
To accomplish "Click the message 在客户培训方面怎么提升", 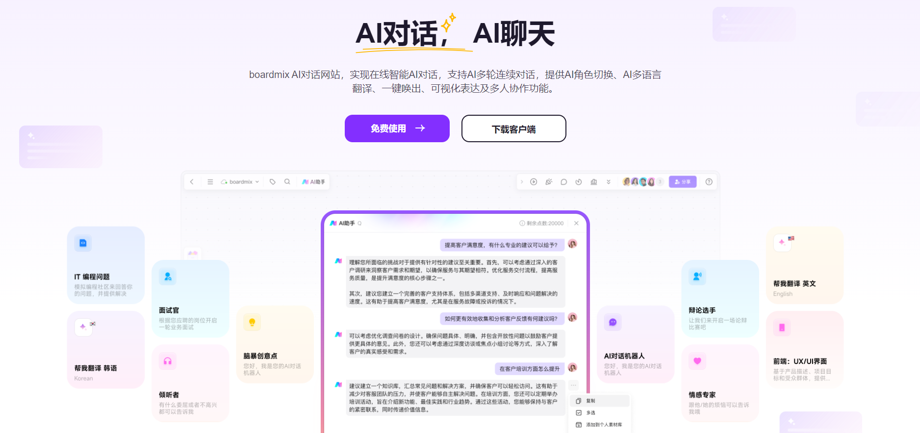I will (x=530, y=369).
